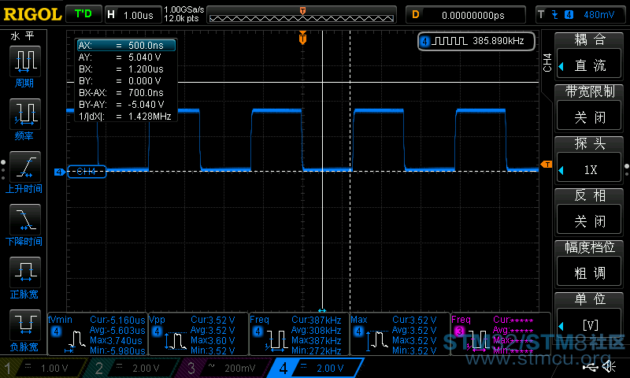Click the USB connection icon
This screenshot has height=378, width=630.
(590, 367)
